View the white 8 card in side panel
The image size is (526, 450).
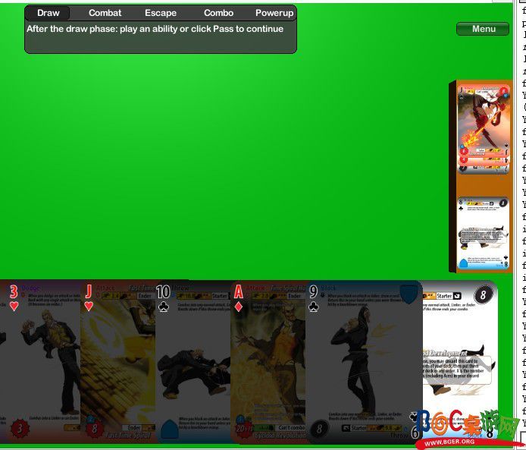pyautogui.click(x=483, y=232)
